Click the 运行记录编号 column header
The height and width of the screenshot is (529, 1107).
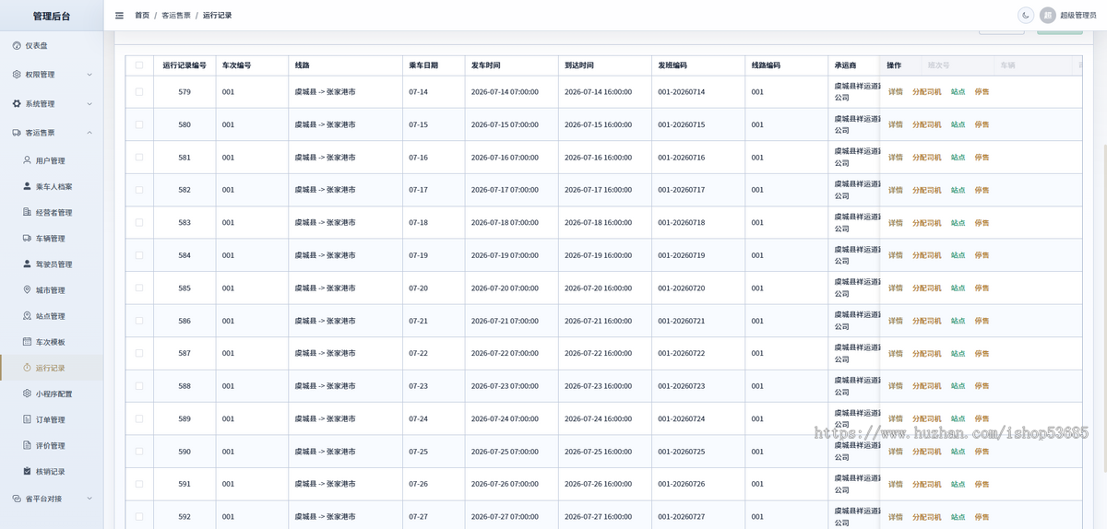[184, 65]
